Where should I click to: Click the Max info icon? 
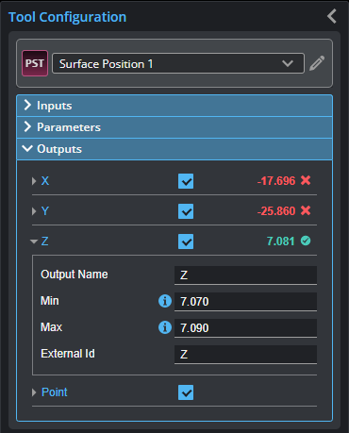pos(165,327)
